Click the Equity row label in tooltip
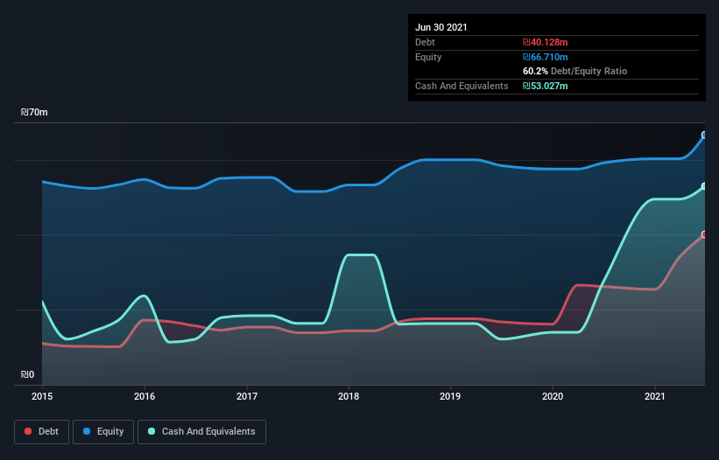 coord(428,57)
